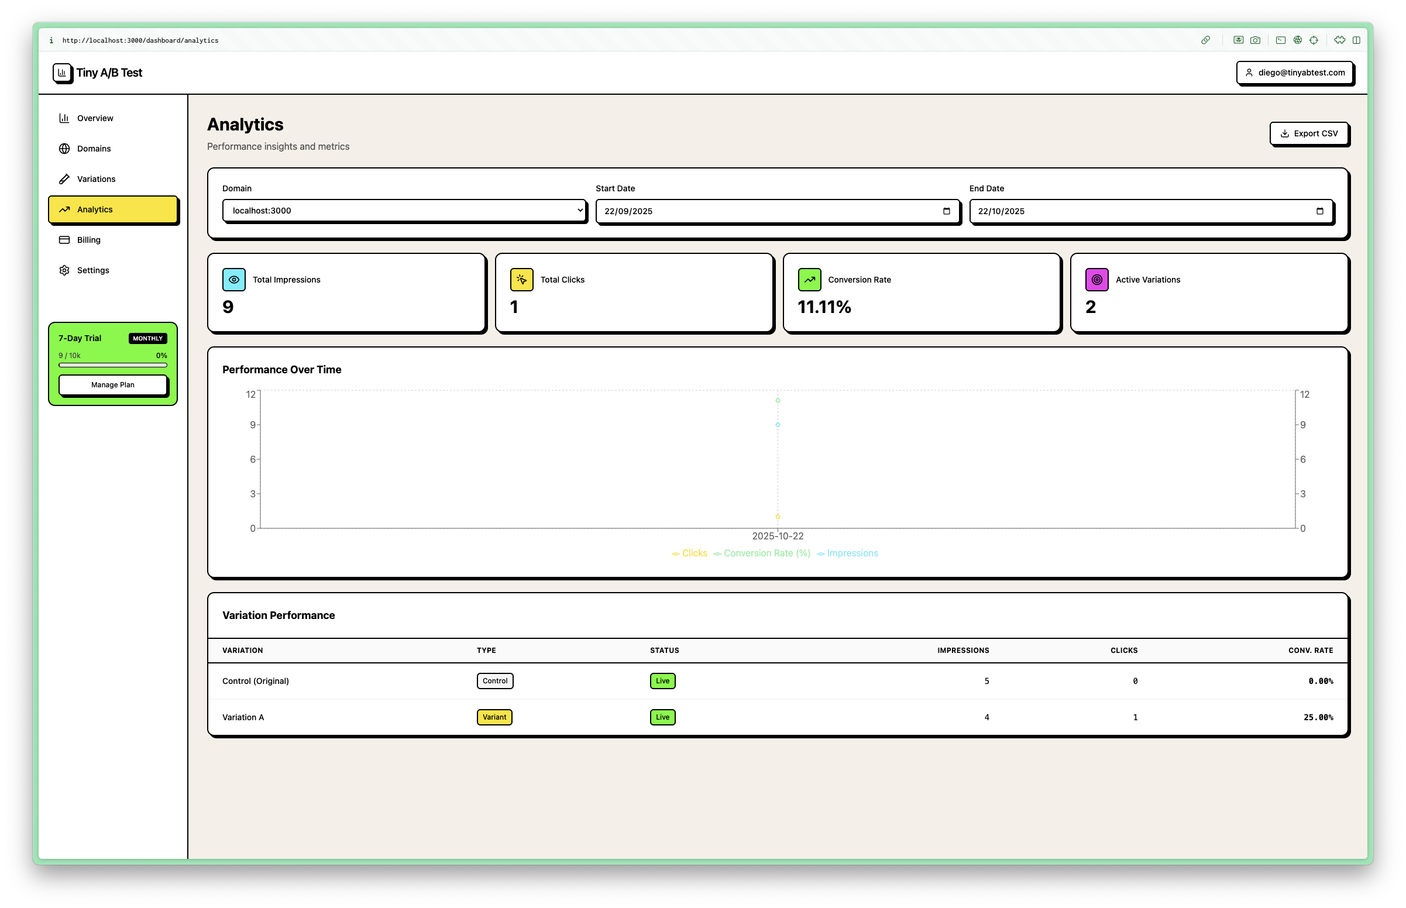Viewport: 1406px width, 908px height.
Task: Toggle the split panel layout icon
Action: point(1356,40)
